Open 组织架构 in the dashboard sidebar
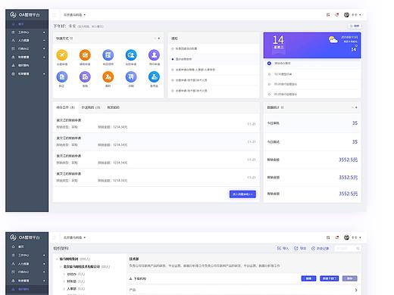The width and height of the screenshot is (394, 295). pyautogui.click(x=27, y=65)
